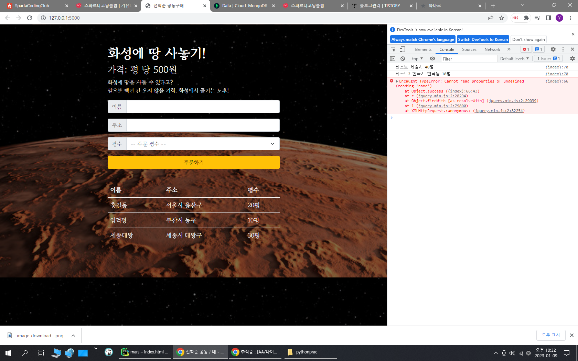
Task: Close the downloads bar
Action: [572, 335]
